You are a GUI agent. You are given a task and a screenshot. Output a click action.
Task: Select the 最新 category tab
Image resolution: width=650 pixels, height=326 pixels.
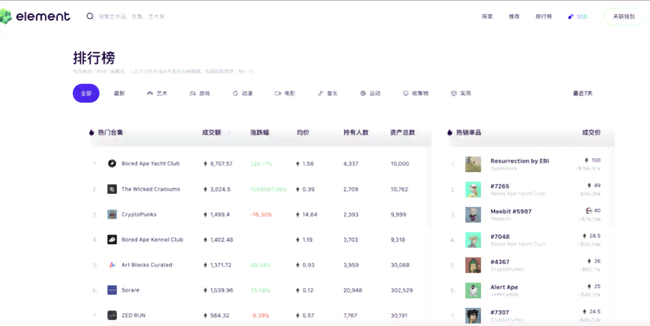click(119, 94)
